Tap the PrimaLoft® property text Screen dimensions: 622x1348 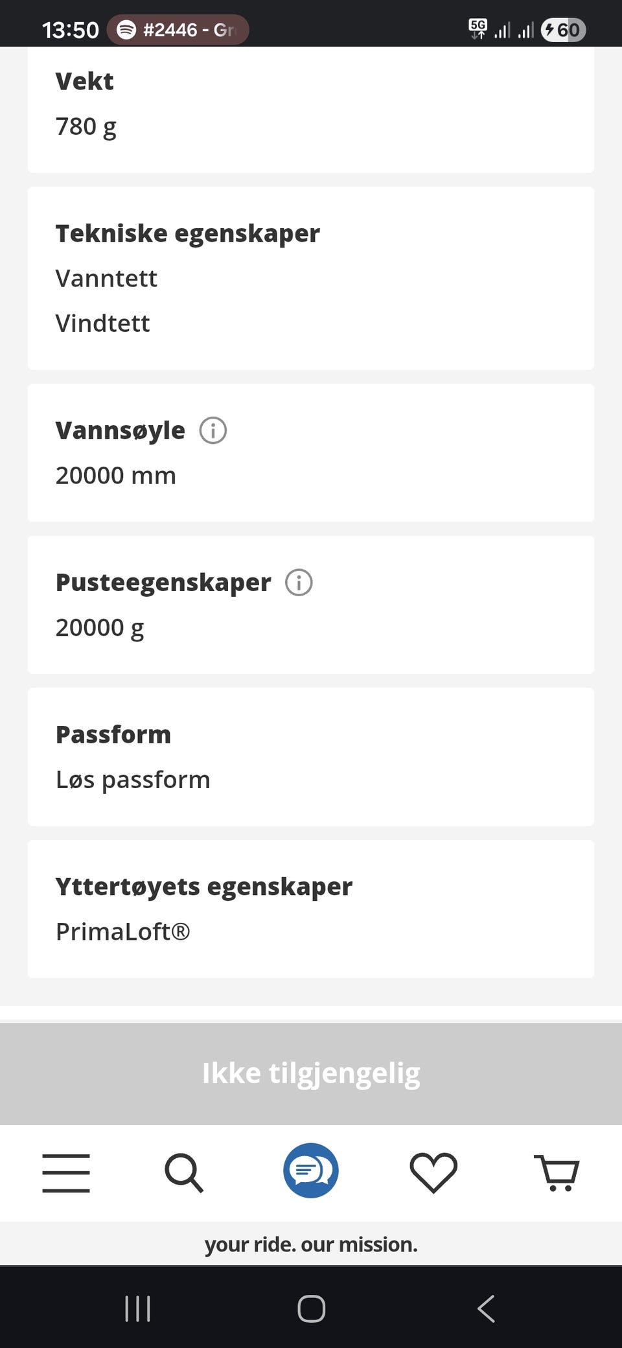click(x=123, y=931)
